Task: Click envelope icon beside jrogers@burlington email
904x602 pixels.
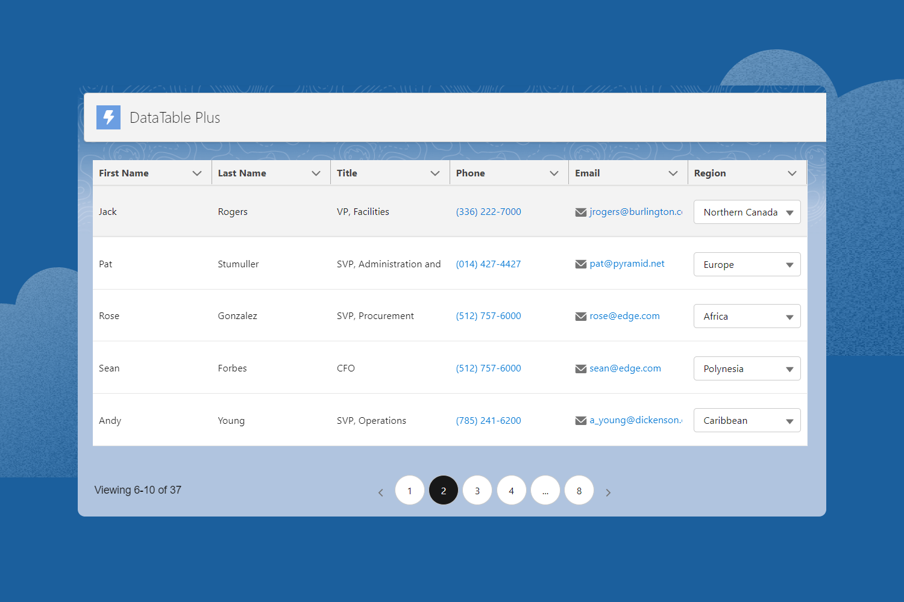Action: [x=581, y=213]
